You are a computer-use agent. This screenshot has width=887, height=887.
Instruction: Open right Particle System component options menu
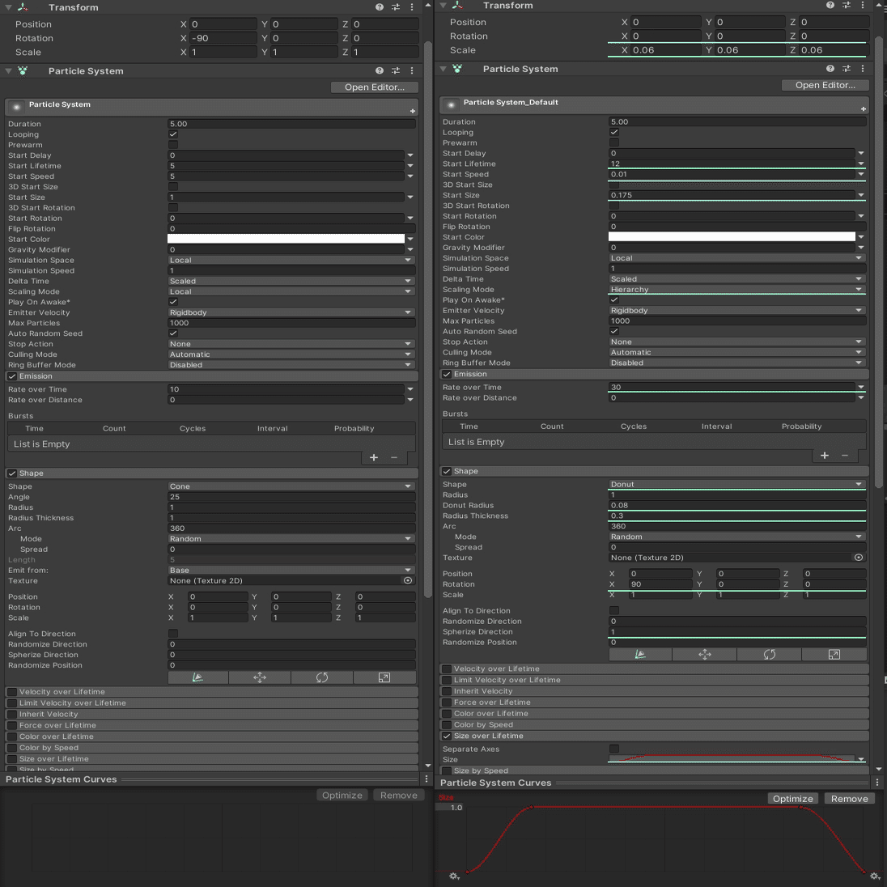click(x=863, y=69)
